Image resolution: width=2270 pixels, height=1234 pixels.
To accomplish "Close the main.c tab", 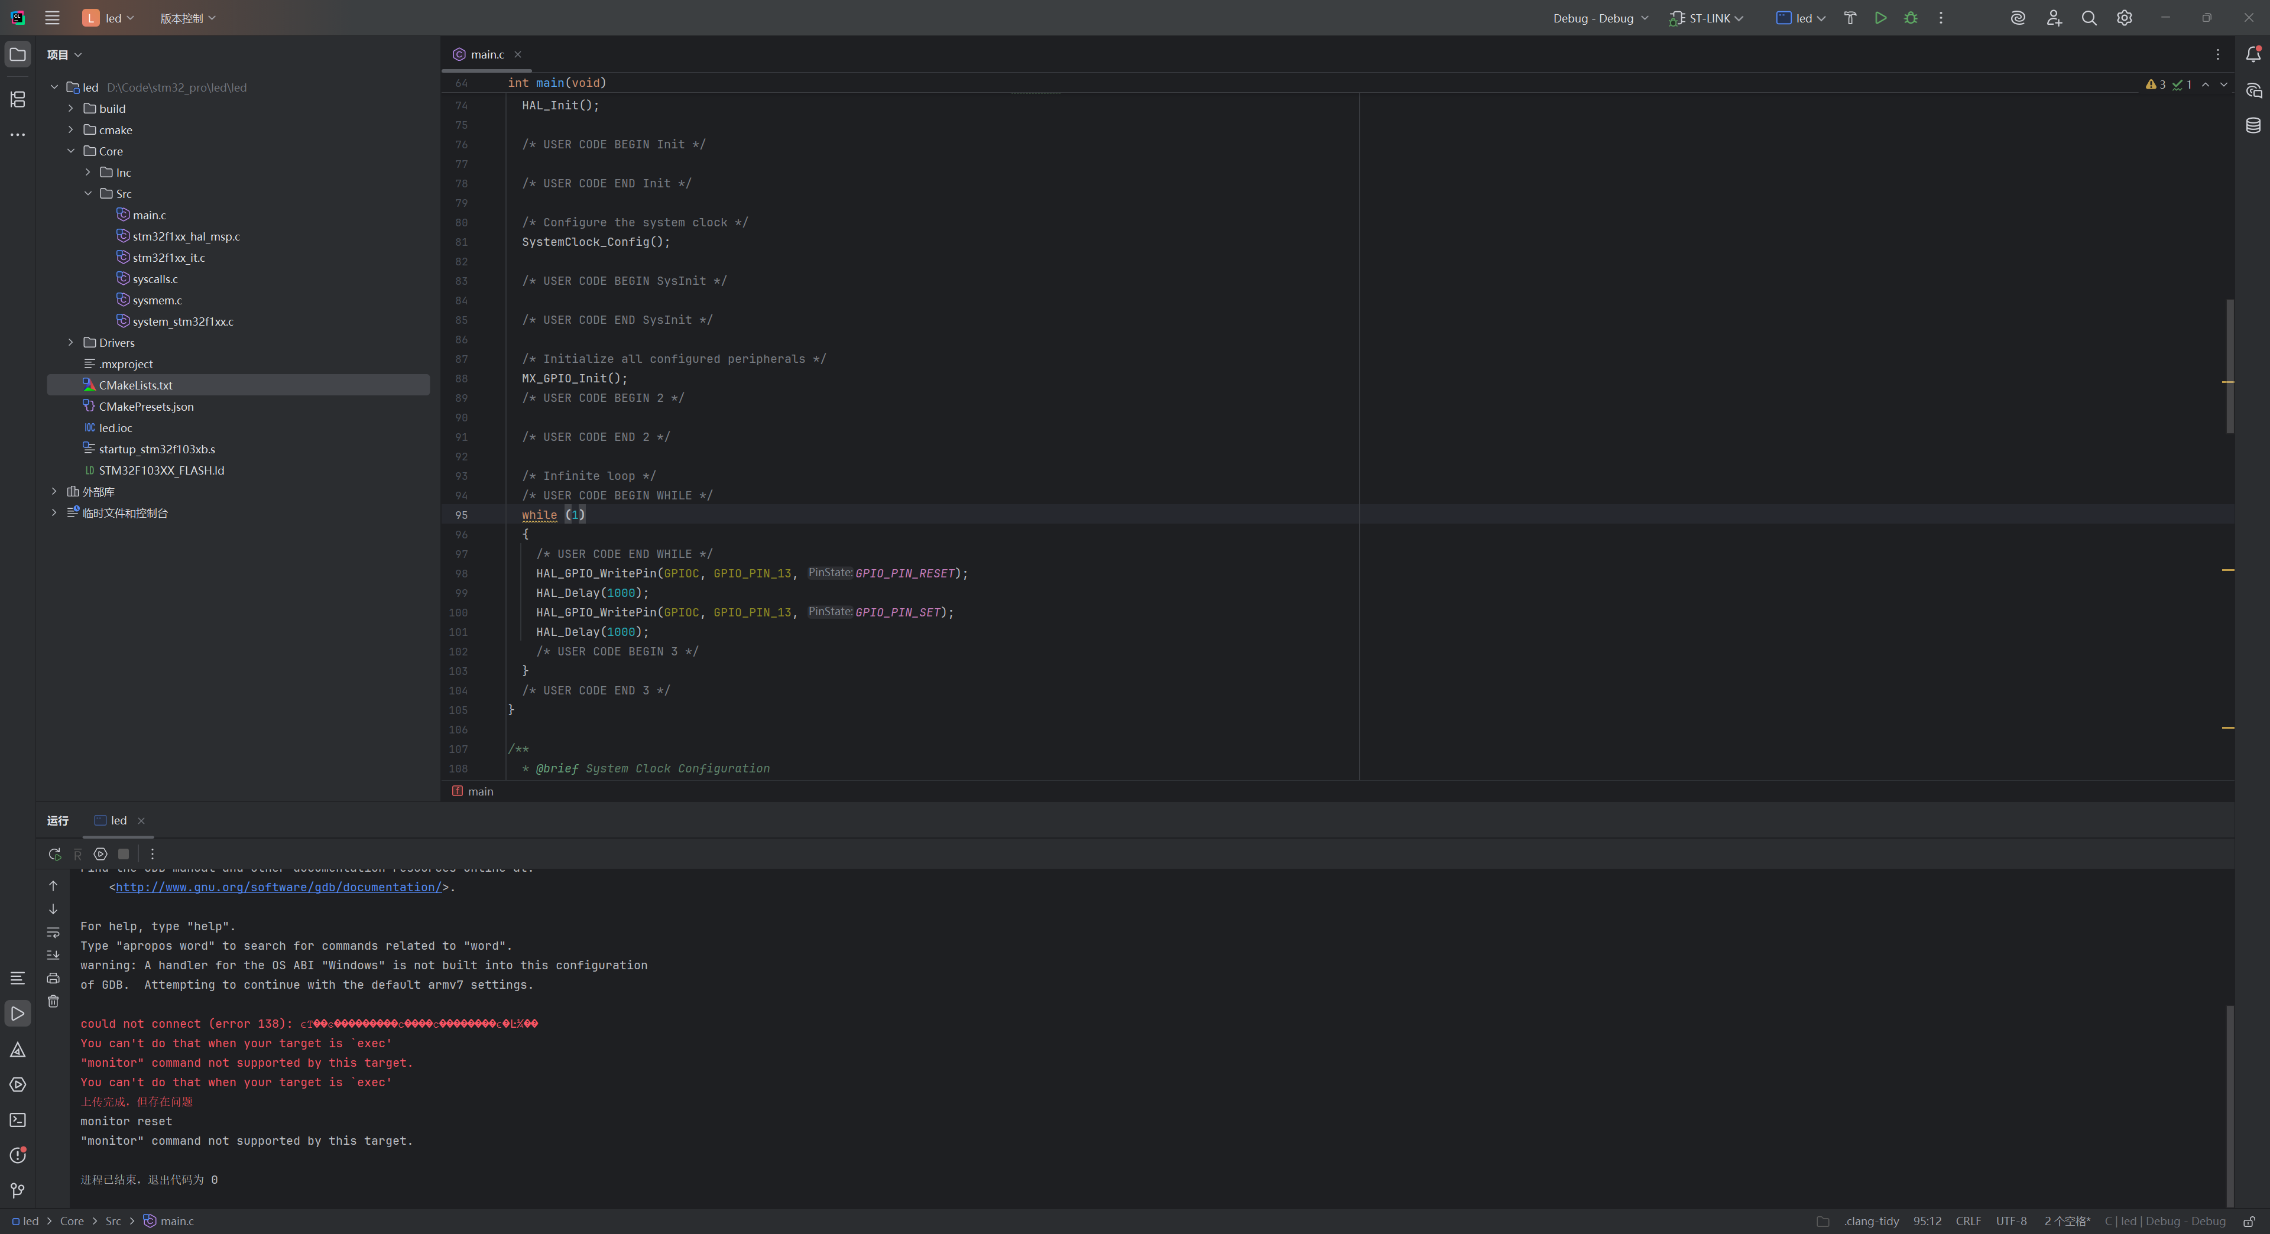I will [x=517, y=54].
